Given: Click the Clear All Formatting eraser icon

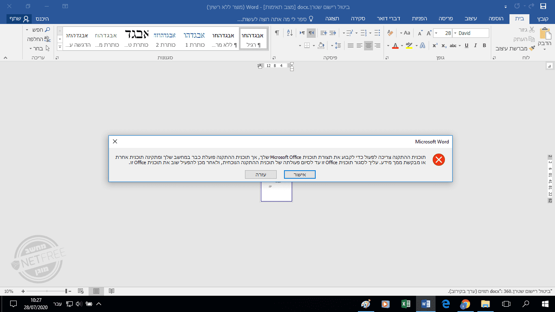Looking at the screenshot, I should pos(390,33).
